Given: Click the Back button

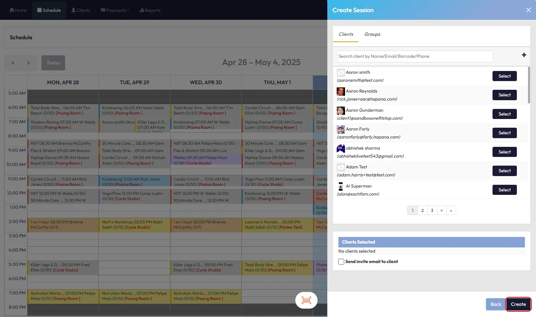Looking at the screenshot, I should tap(495, 304).
